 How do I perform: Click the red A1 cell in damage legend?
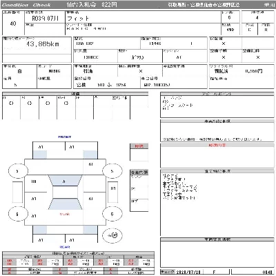70,261
